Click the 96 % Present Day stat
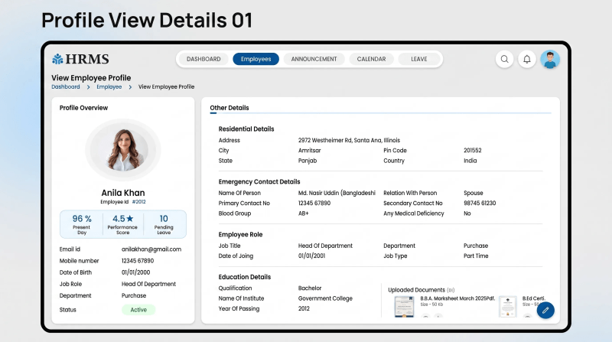612x342 pixels. click(x=82, y=224)
